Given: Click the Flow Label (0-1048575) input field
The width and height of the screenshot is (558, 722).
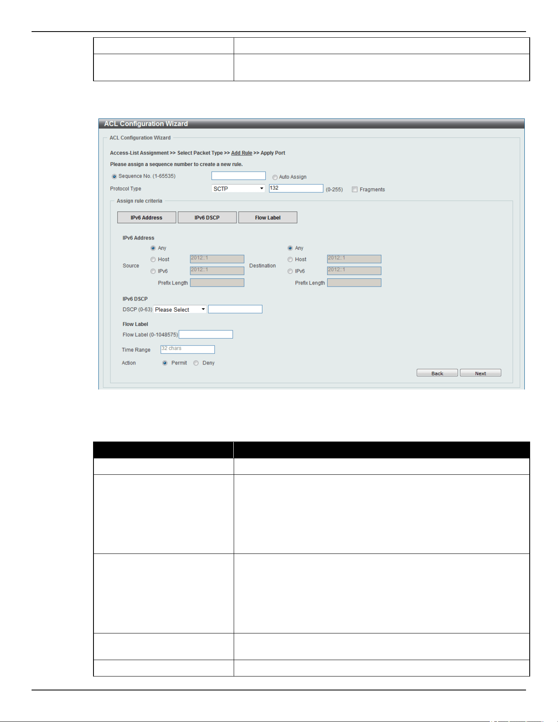Looking at the screenshot, I should point(206,335).
